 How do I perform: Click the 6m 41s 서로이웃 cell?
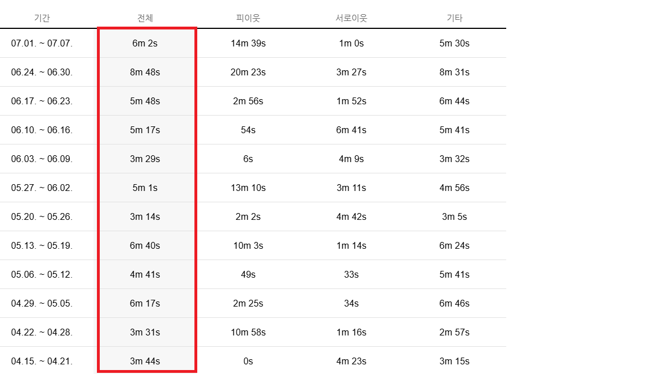tap(351, 130)
